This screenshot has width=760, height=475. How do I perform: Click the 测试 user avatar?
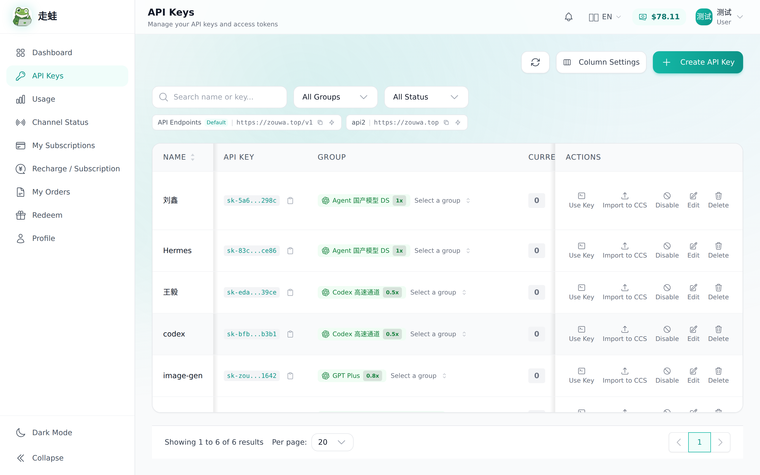tap(704, 17)
